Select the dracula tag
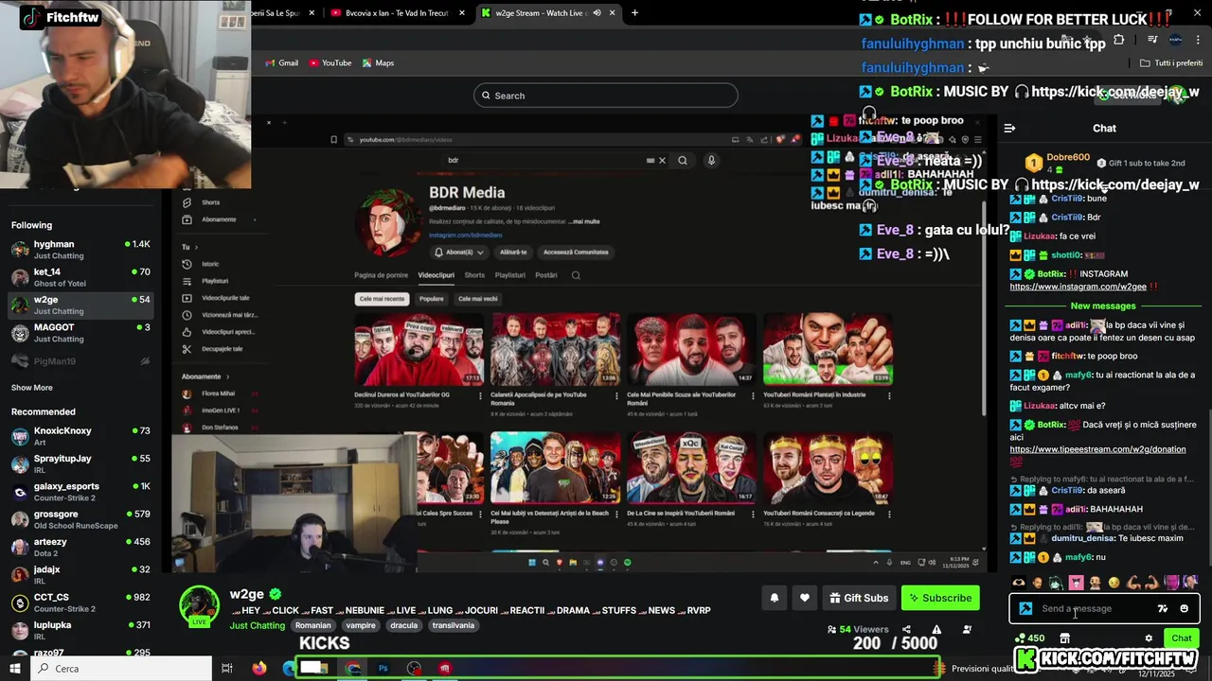The width and height of the screenshot is (1212, 681). [403, 625]
